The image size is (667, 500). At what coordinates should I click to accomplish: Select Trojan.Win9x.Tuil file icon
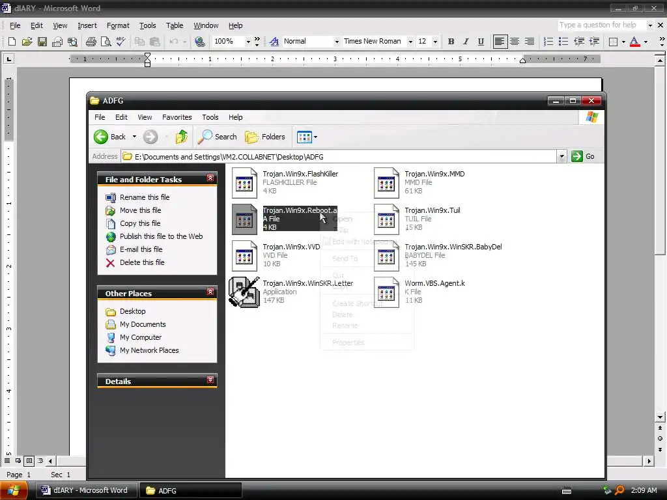coord(386,220)
